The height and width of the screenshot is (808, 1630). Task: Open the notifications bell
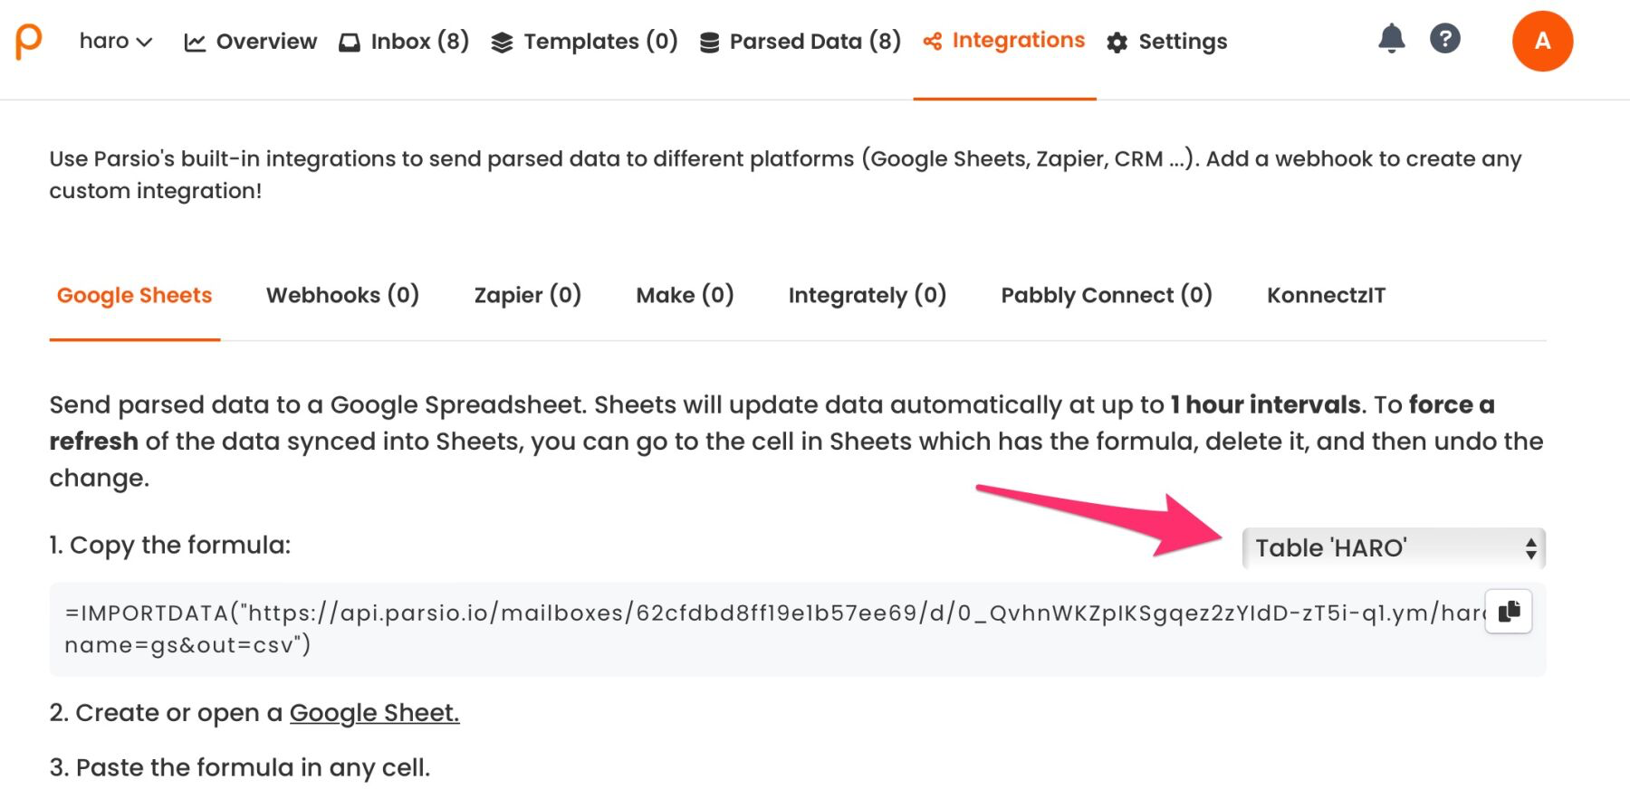point(1391,39)
